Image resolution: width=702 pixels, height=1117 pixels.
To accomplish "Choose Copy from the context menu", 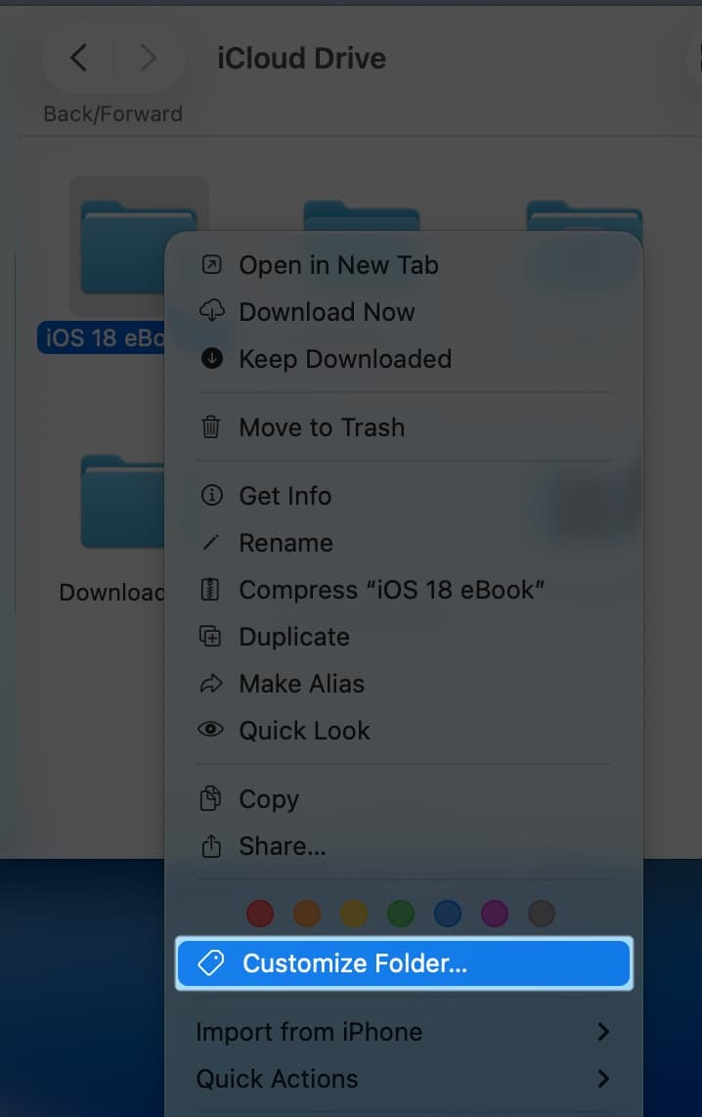I will pos(404,799).
